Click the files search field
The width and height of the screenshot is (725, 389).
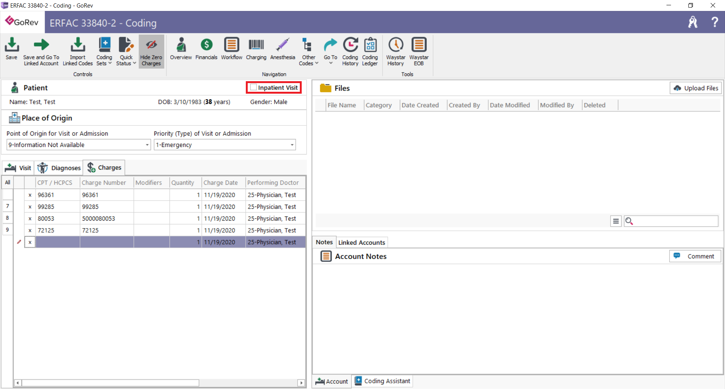pos(671,221)
